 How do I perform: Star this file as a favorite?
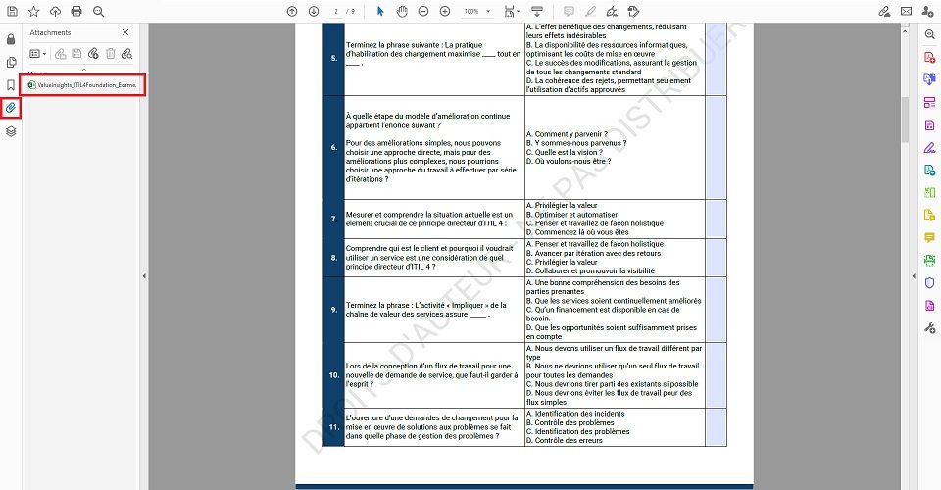33,11
